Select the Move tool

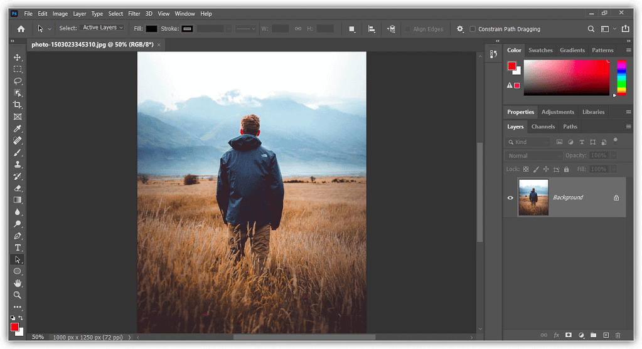click(x=18, y=57)
